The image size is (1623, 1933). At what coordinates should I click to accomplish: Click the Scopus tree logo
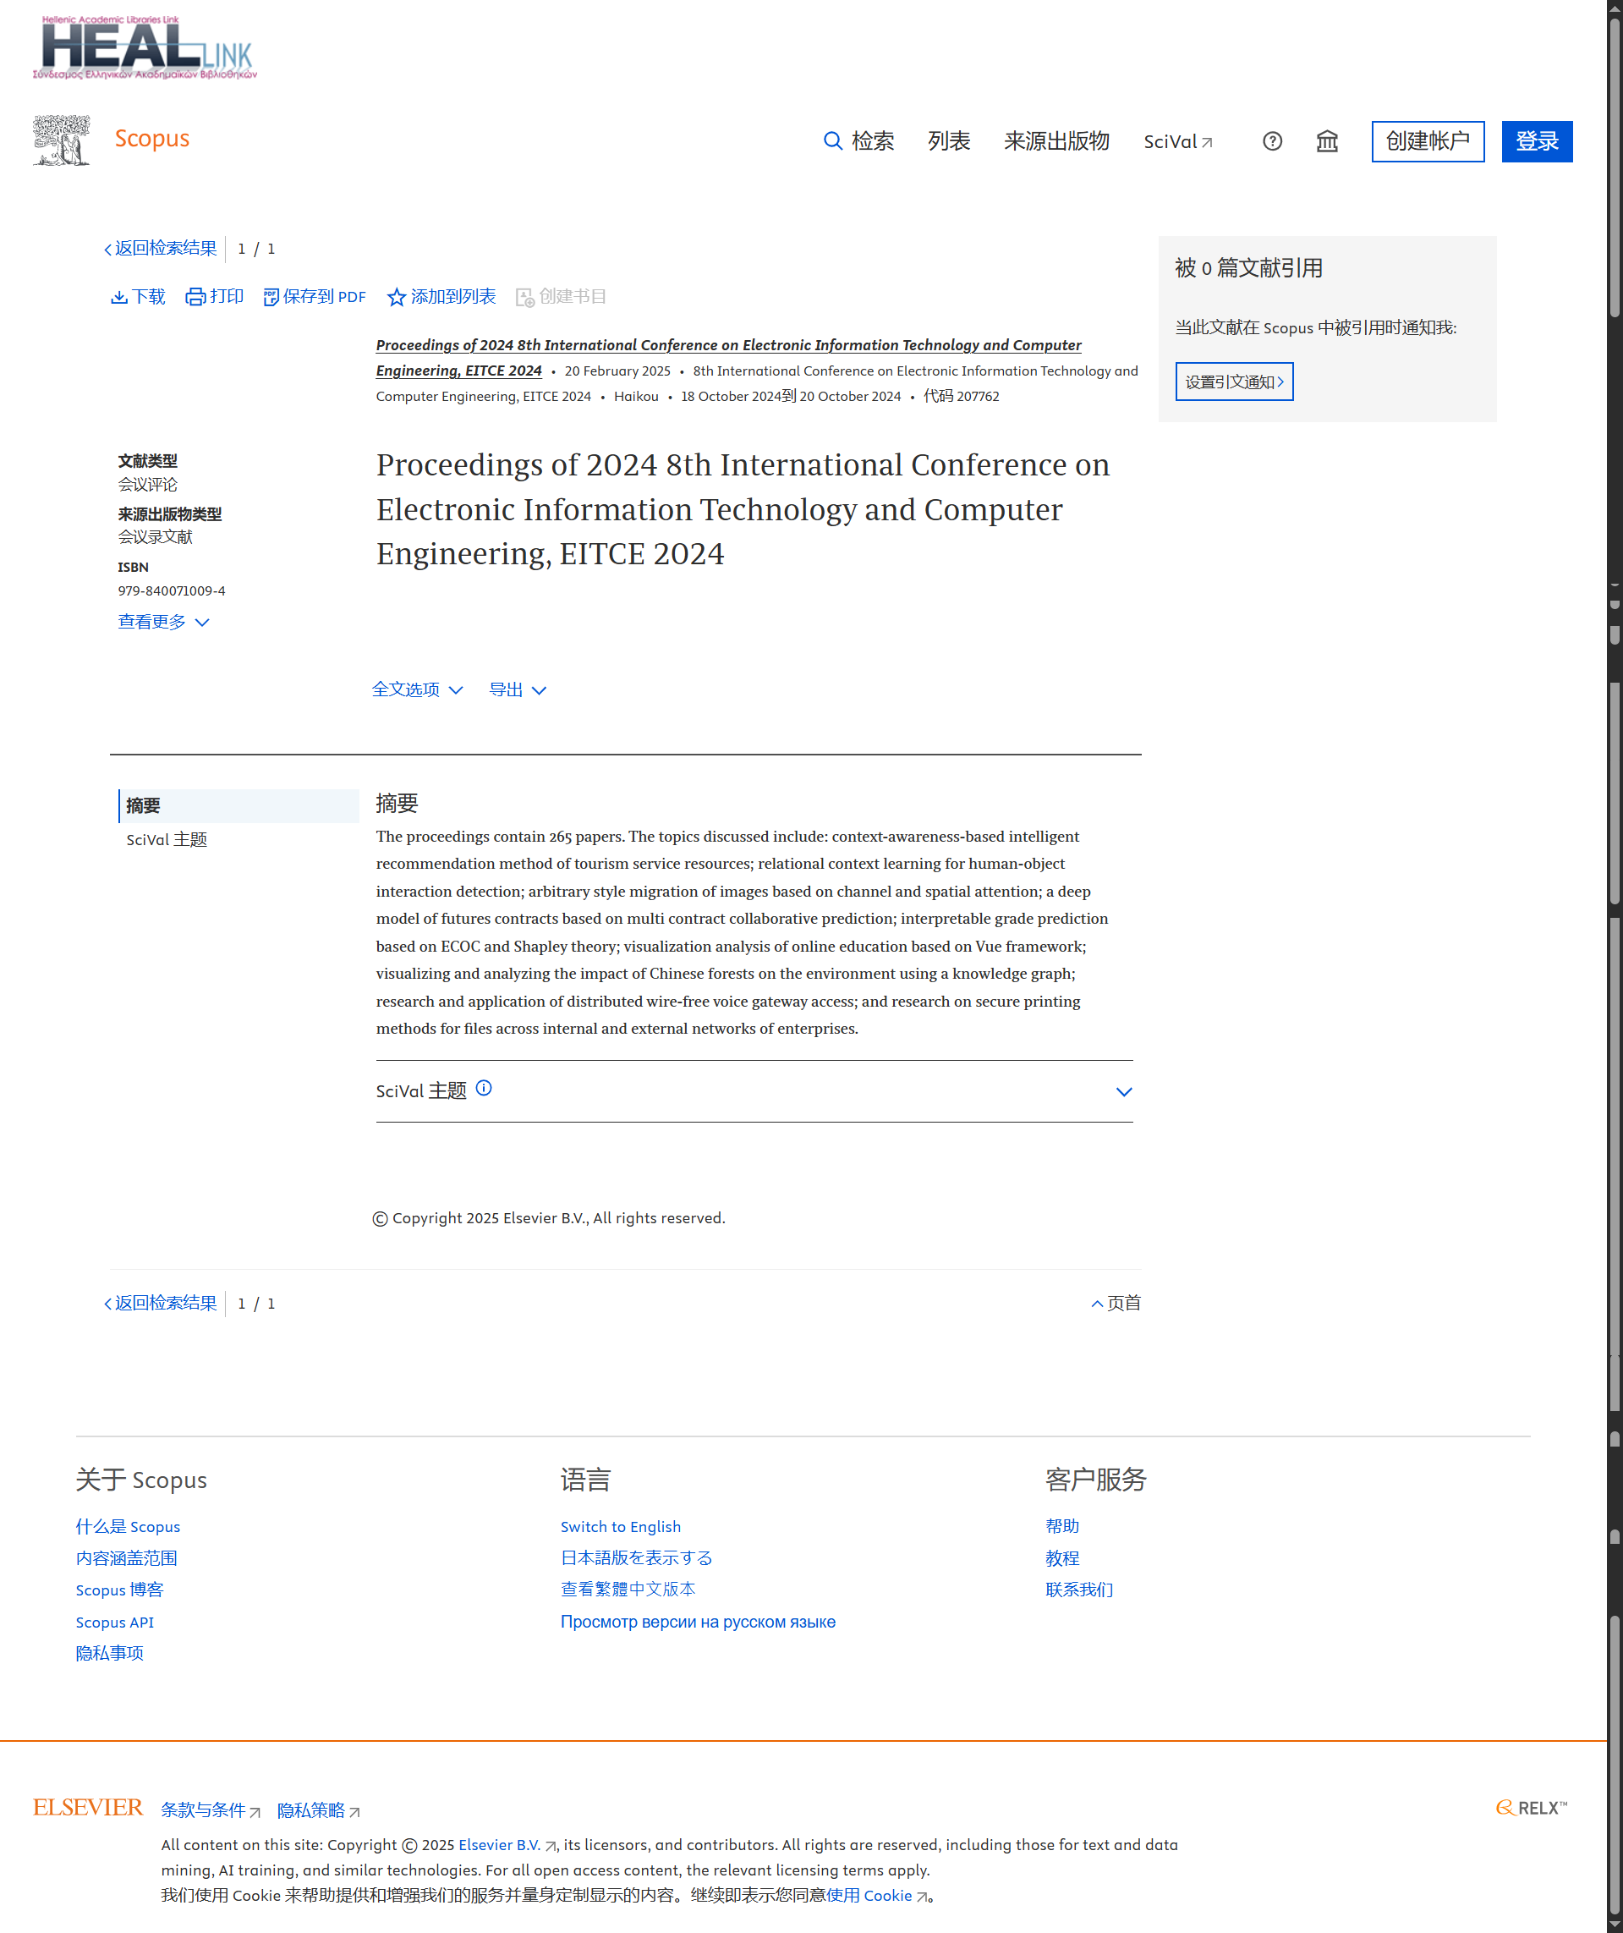tap(62, 140)
